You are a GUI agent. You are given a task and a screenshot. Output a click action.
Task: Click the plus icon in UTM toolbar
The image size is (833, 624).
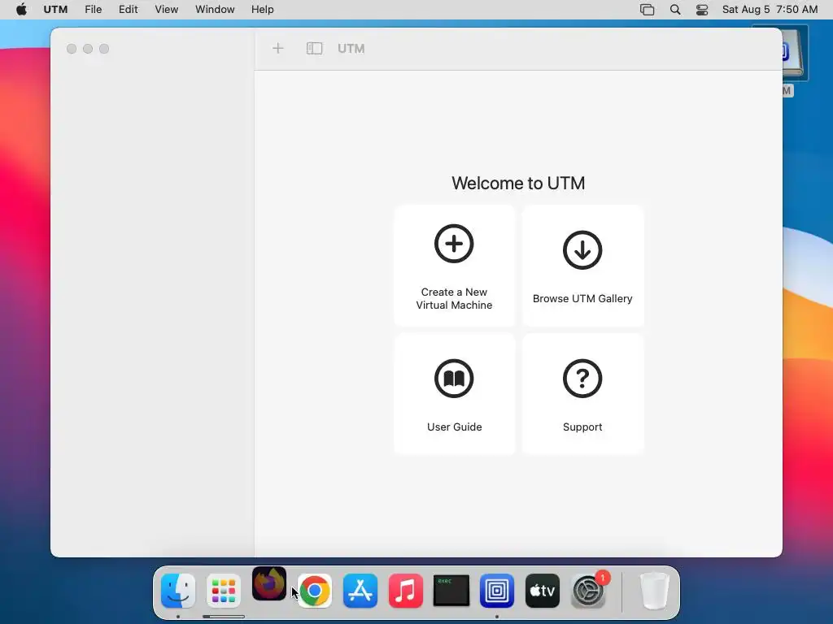(x=278, y=49)
